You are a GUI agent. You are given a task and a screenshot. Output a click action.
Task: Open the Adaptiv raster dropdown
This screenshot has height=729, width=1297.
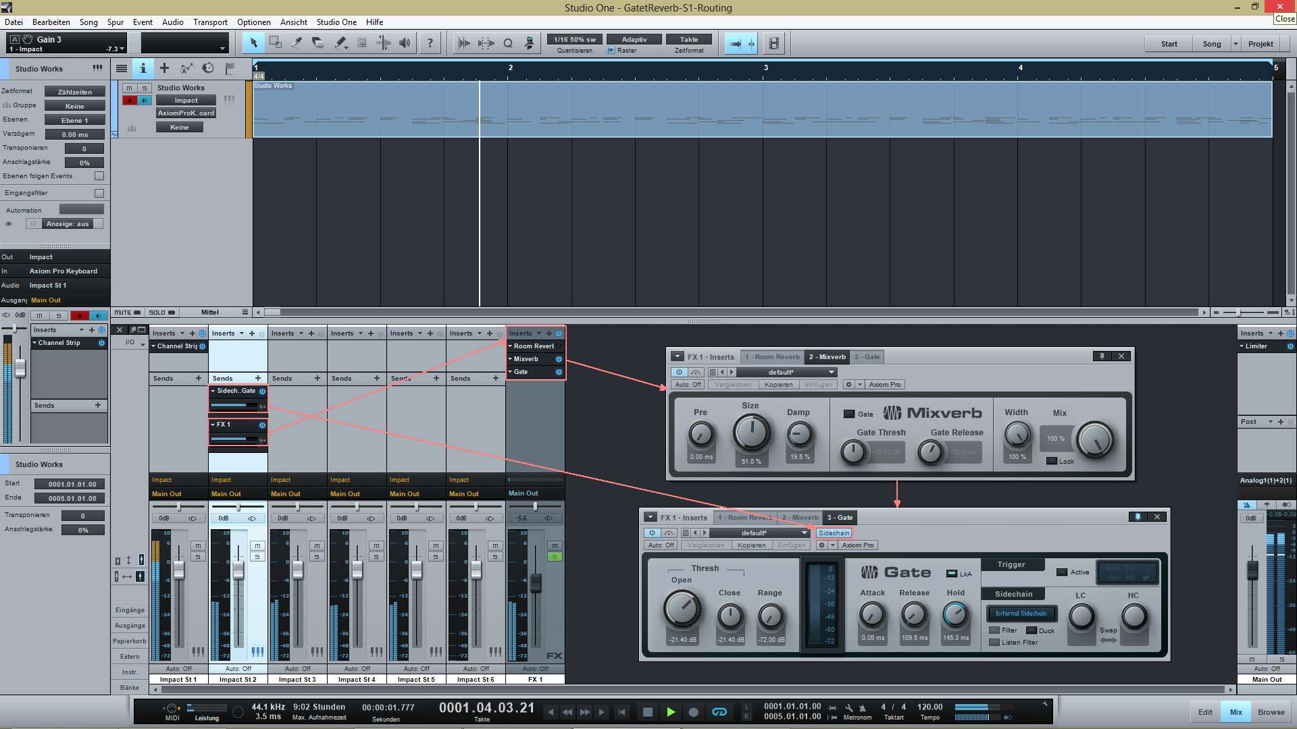pos(634,39)
